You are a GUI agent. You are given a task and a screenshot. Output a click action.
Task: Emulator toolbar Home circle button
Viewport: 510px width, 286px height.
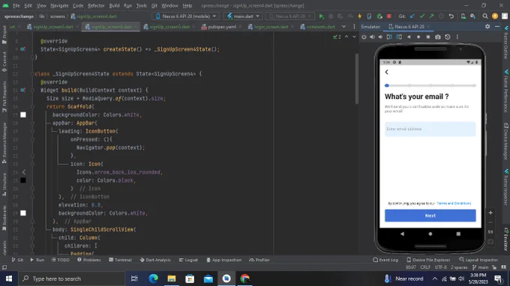tap(418, 37)
